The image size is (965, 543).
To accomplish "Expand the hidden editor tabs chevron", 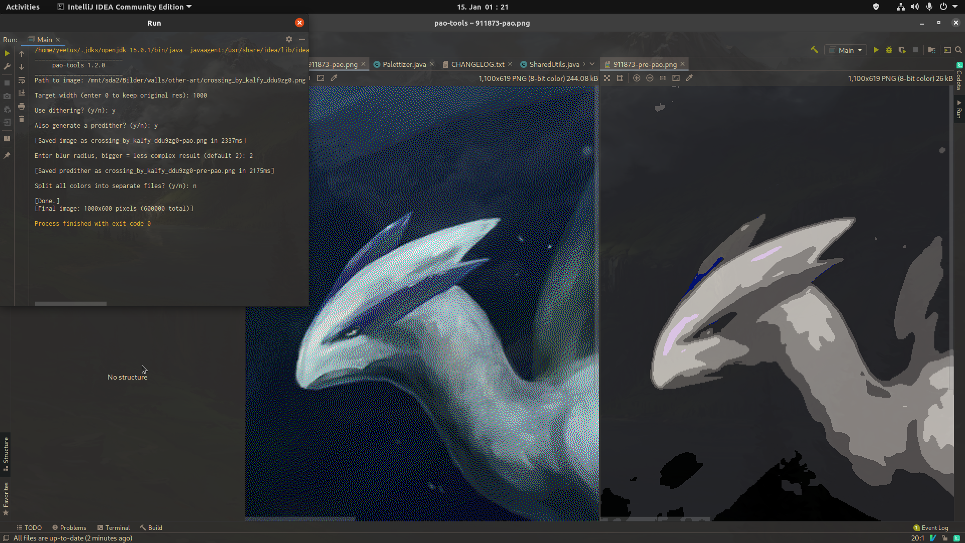I will pyautogui.click(x=592, y=64).
